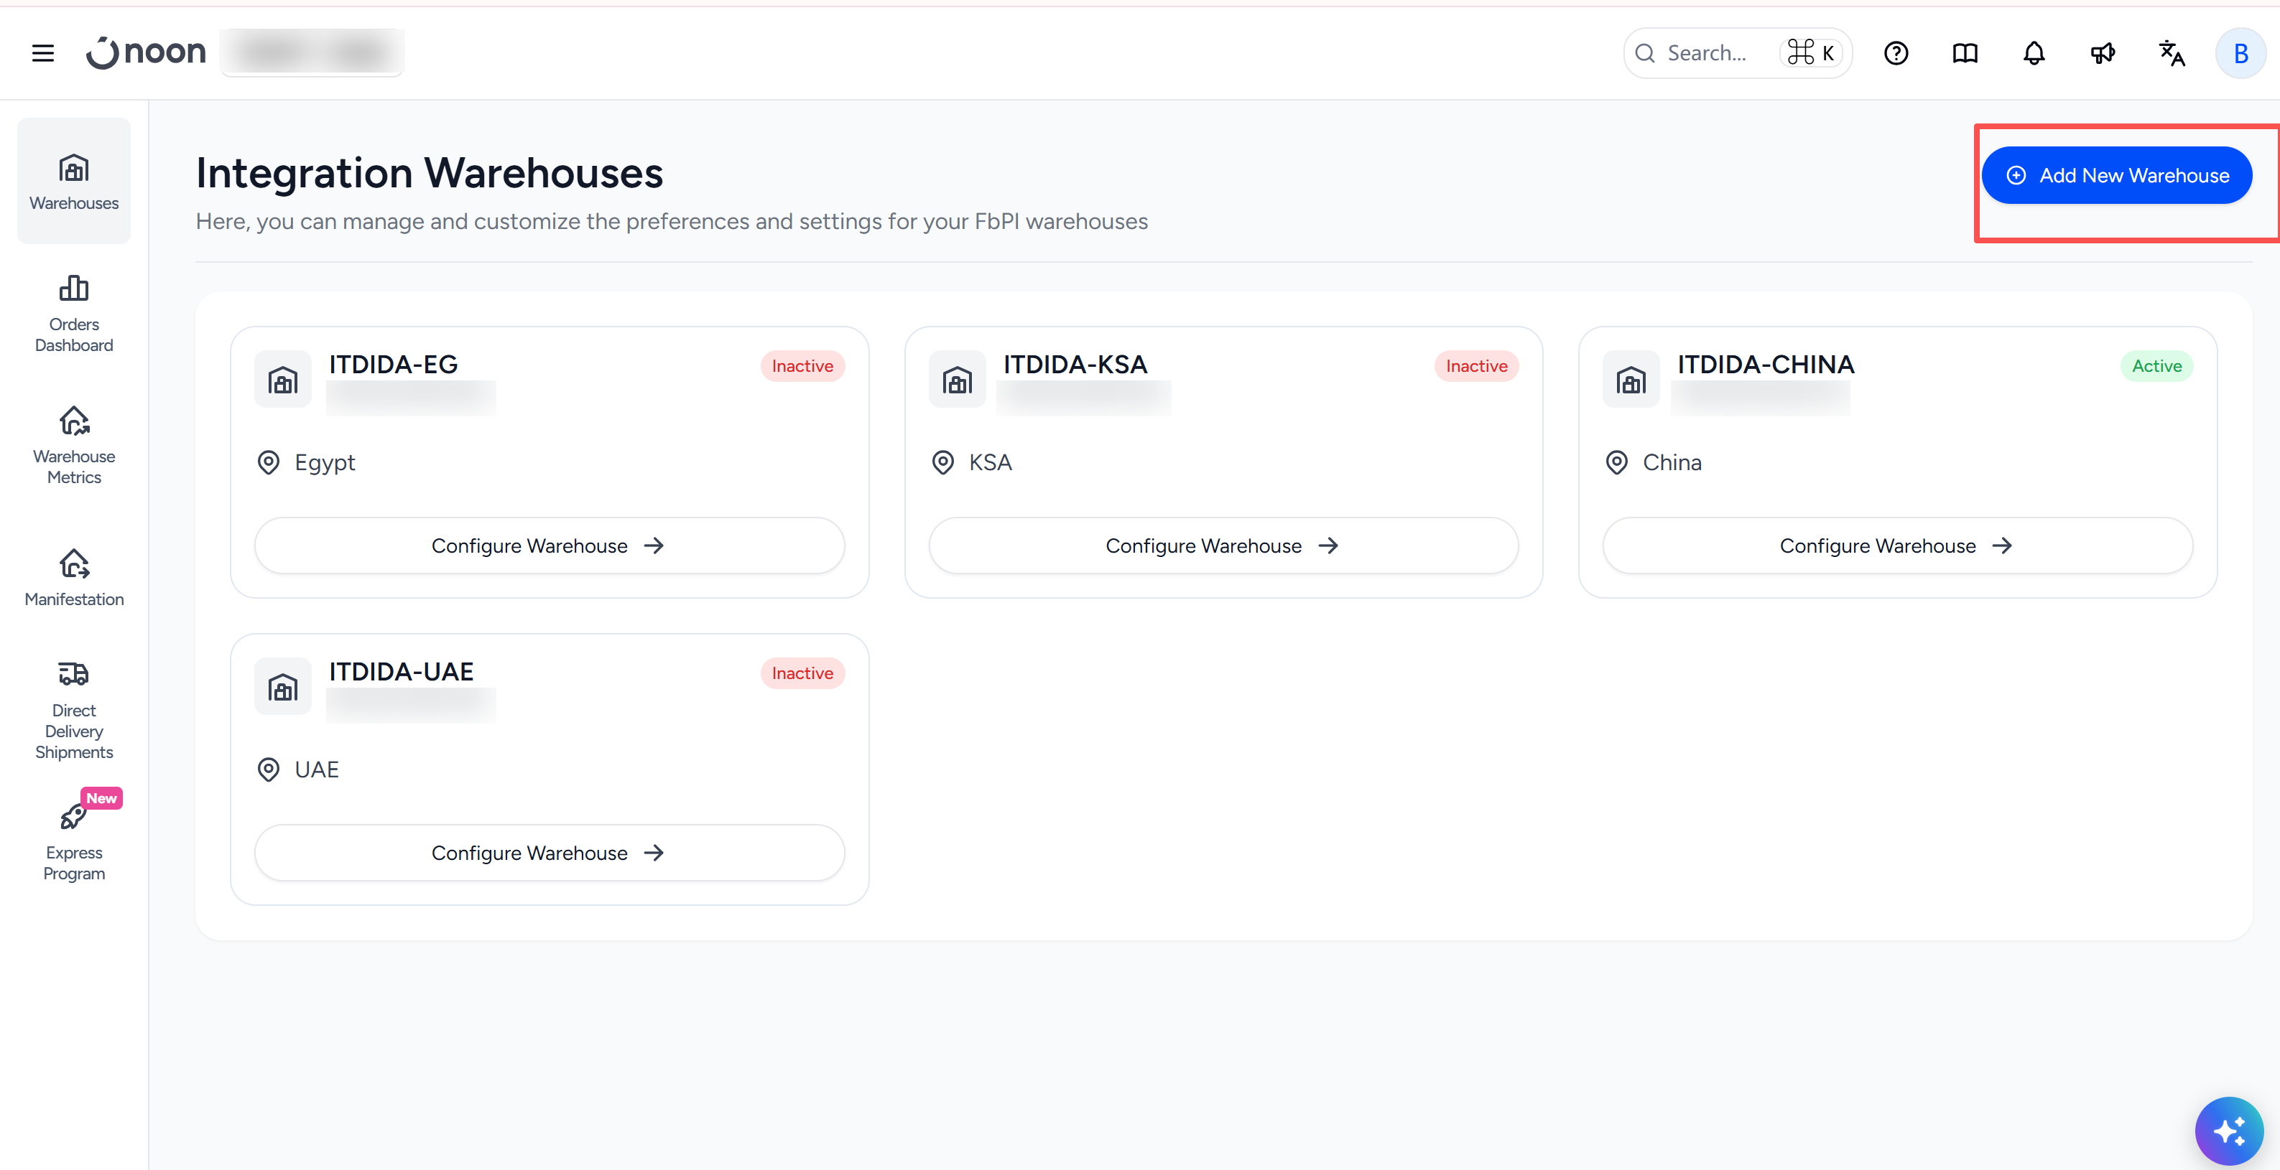Open Orders Dashboard in the sidebar

tap(75, 314)
